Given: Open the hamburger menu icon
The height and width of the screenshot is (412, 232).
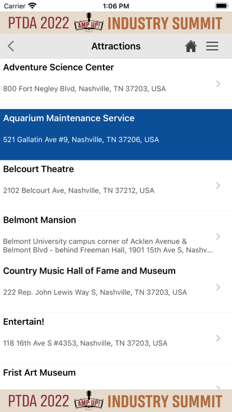Looking at the screenshot, I should (x=212, y=46).
